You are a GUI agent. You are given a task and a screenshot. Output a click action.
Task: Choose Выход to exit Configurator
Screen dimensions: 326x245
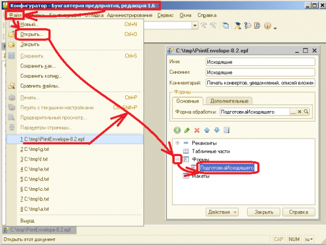coord(75,221)
